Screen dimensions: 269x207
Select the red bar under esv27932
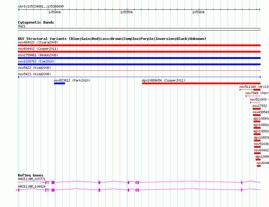pyautogui.click(x=257, y=109)
